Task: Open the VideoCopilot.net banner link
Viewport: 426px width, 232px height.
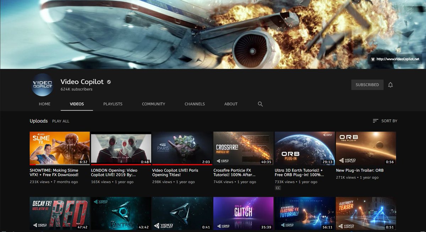Action: (x=395, y=59)
